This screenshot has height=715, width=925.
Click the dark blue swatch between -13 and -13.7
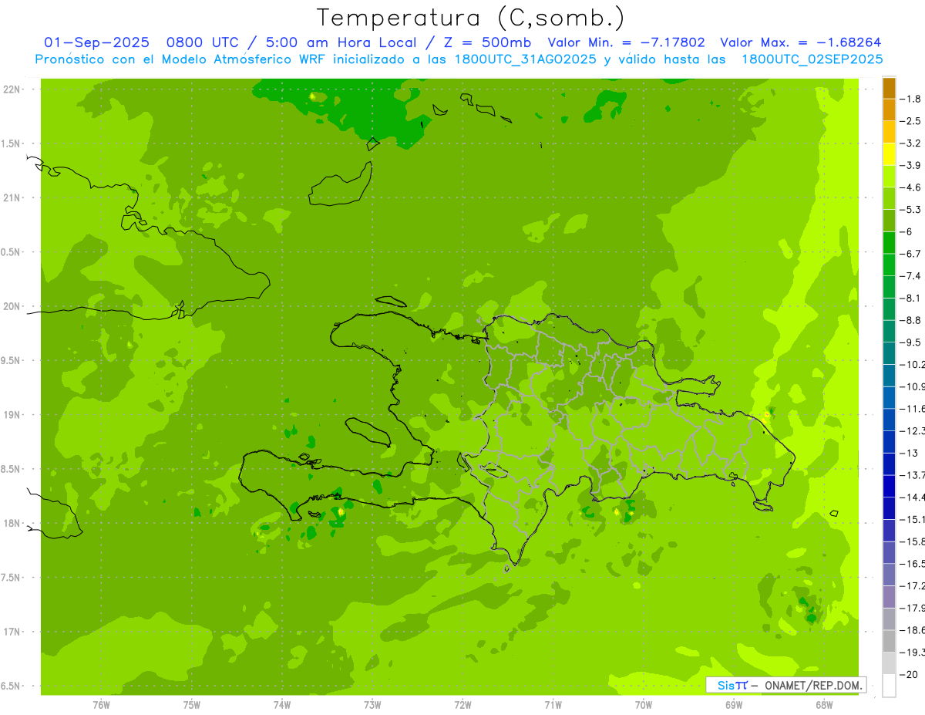890,464
